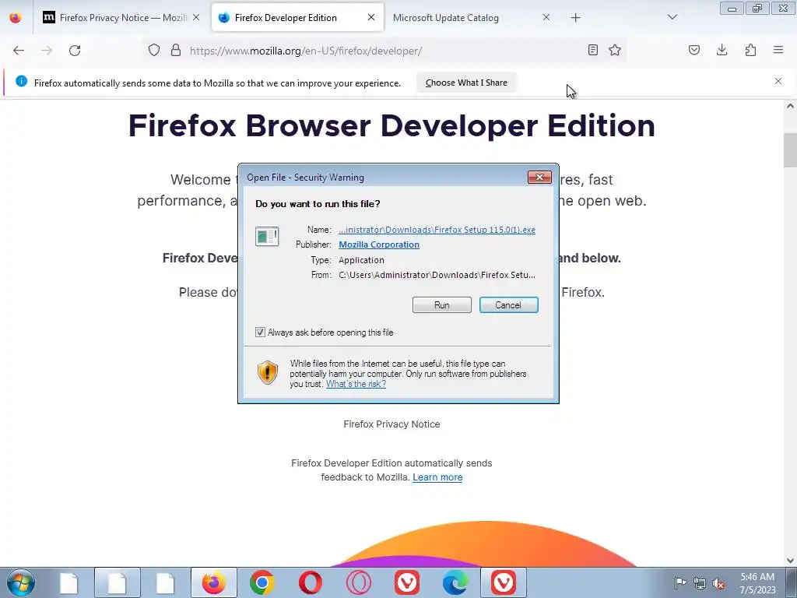This screenshot has height=598, width=797.
Task: Click Choose What I Share button
Action: point(466,83)
